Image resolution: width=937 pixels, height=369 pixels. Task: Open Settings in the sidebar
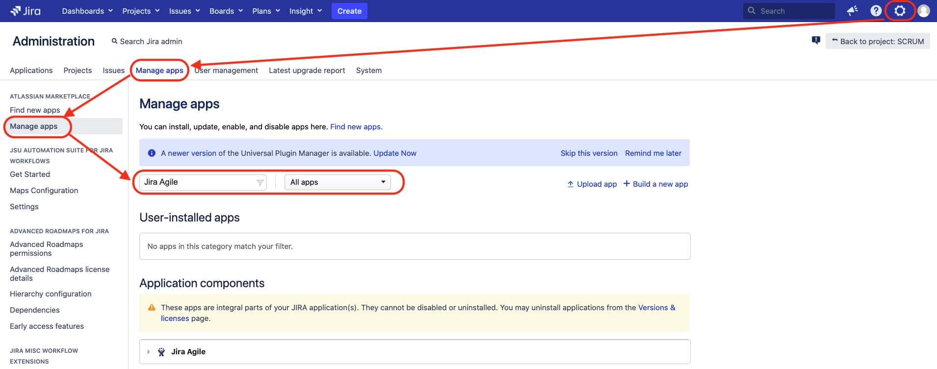point(24,207)
